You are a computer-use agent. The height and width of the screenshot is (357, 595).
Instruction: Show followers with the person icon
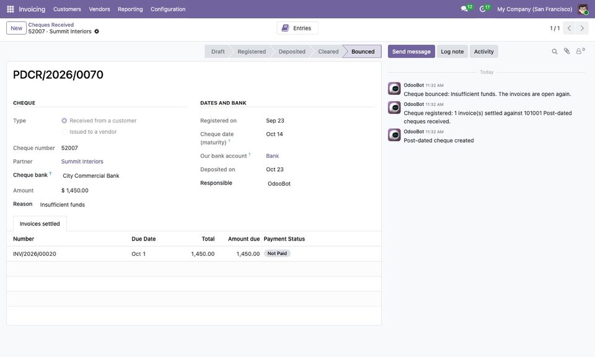(580, 51)
